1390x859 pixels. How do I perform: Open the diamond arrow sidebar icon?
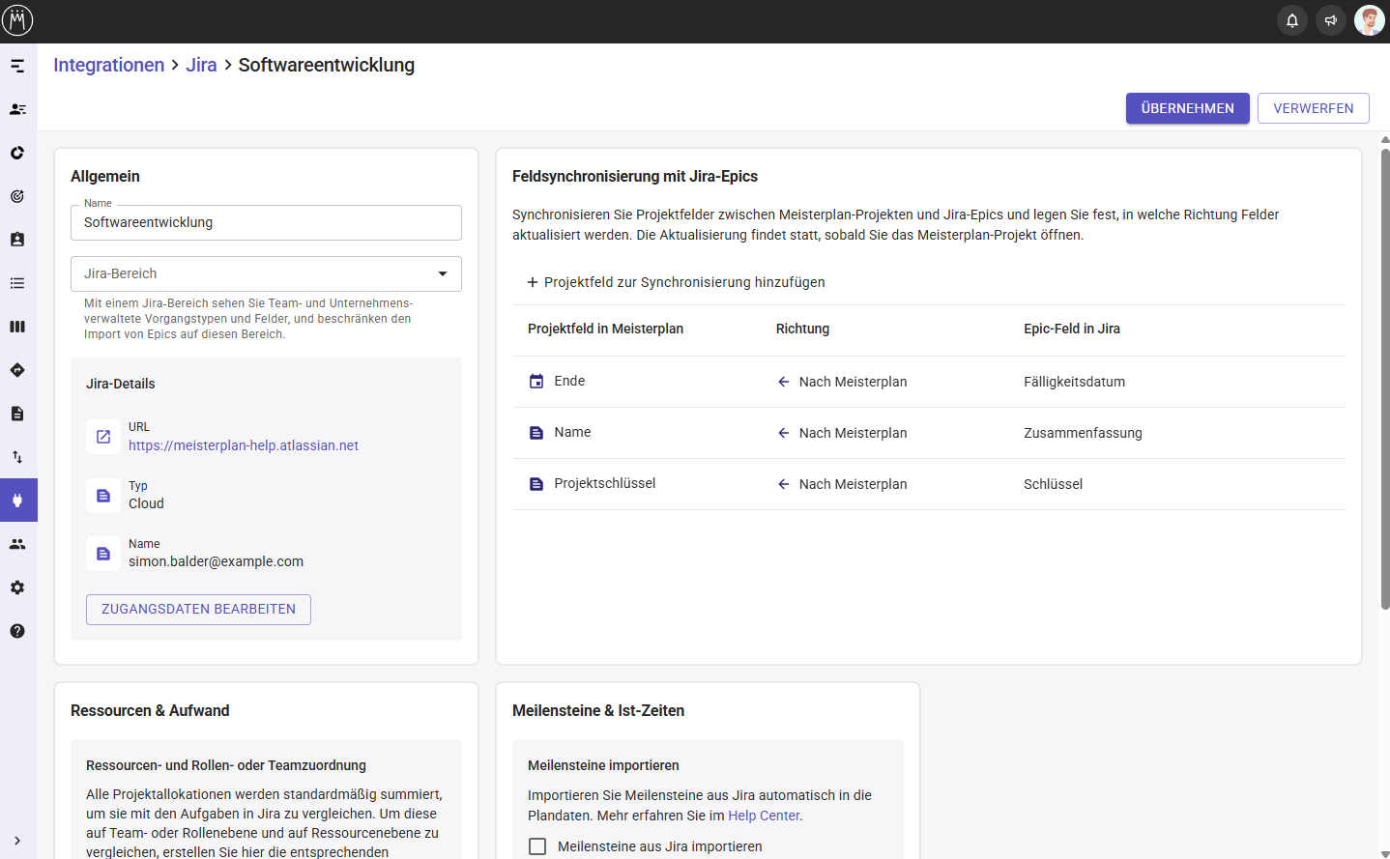click(x=17, y=370)
